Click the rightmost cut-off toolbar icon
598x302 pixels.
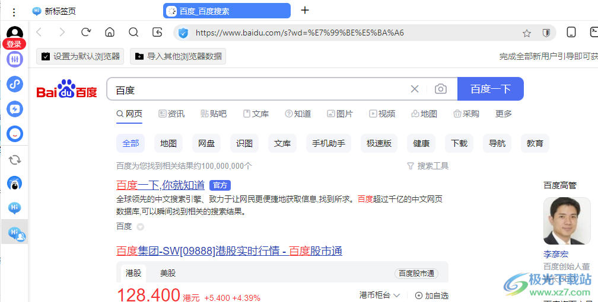click(x=594, y=33)
